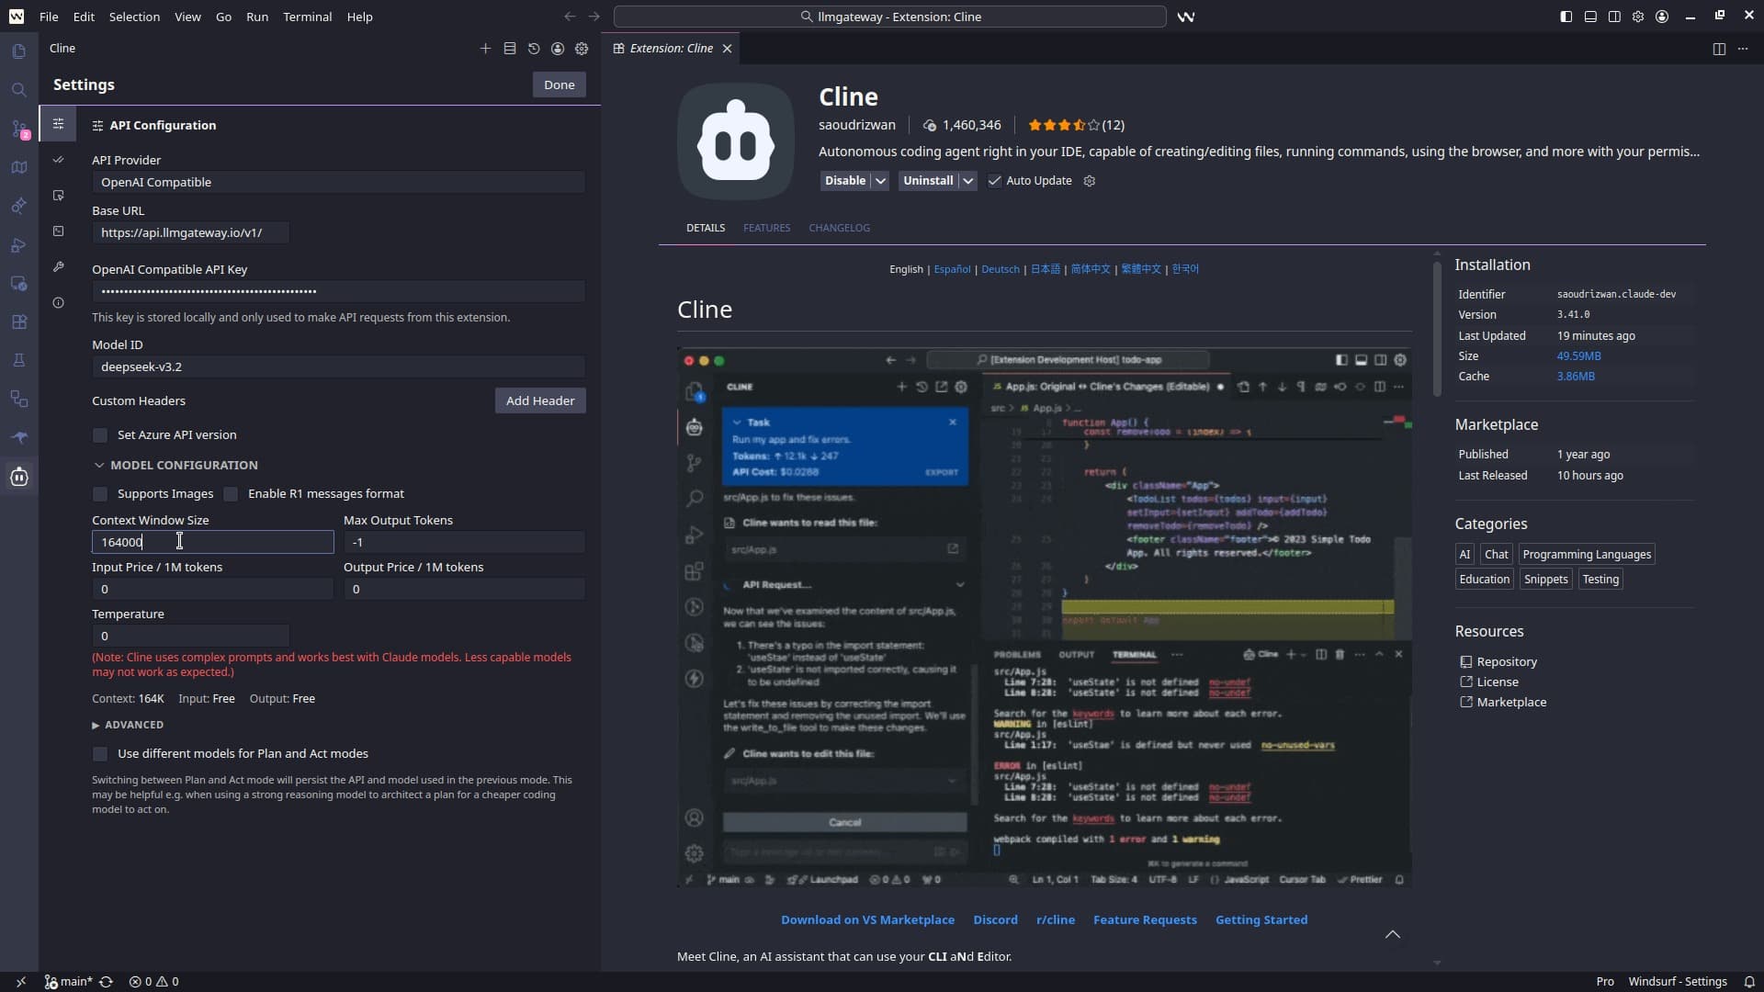Enable Set Azure API version
1764x992 pixels.
pyautogui.click(x=101, y=434)
